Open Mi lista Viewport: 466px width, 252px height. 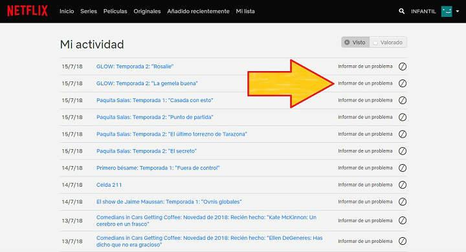click(245, 11)
